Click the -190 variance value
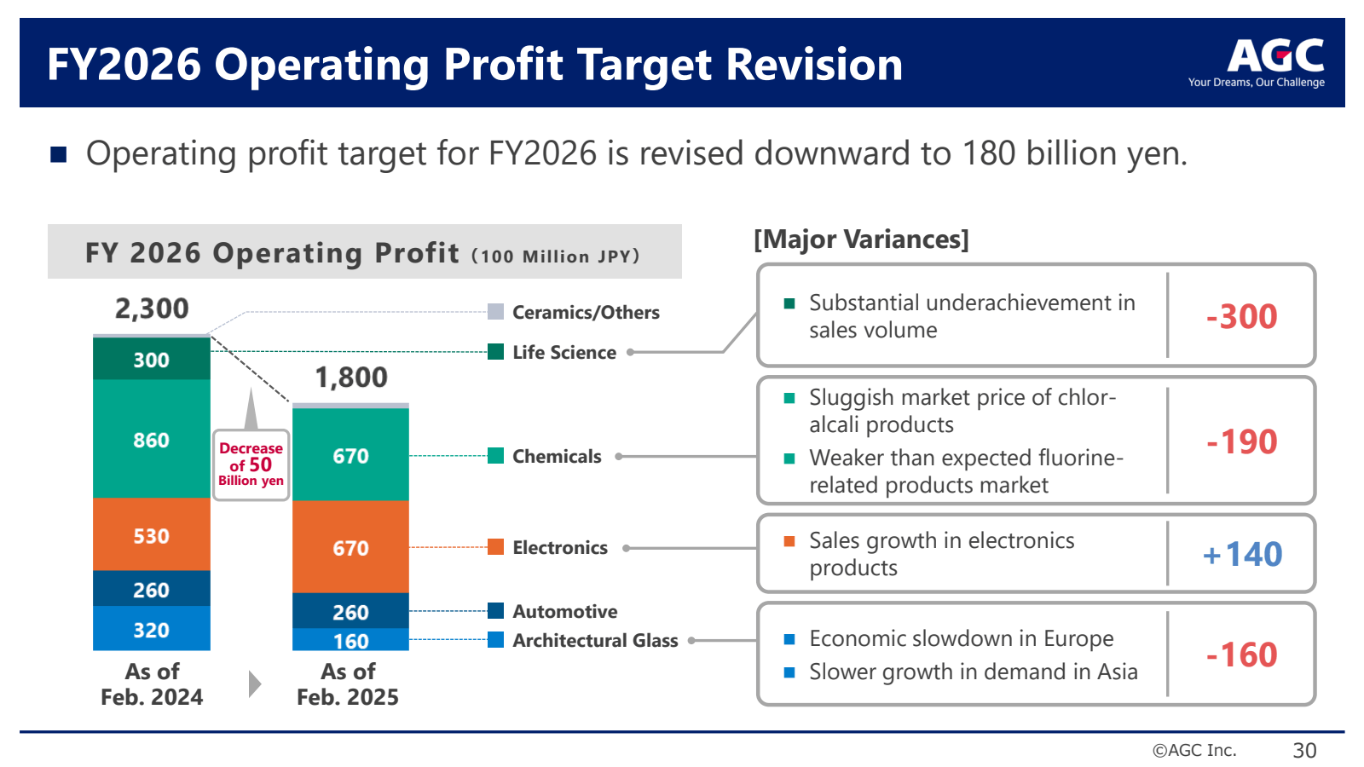This screenshot has width=1364, height=767. (1241, 441)
